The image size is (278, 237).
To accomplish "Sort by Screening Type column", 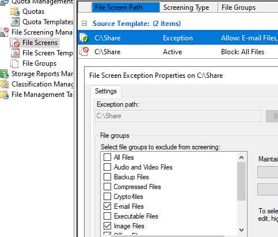I will 189,7.
